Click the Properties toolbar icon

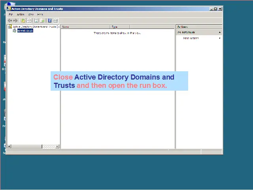tap(36, 21)
